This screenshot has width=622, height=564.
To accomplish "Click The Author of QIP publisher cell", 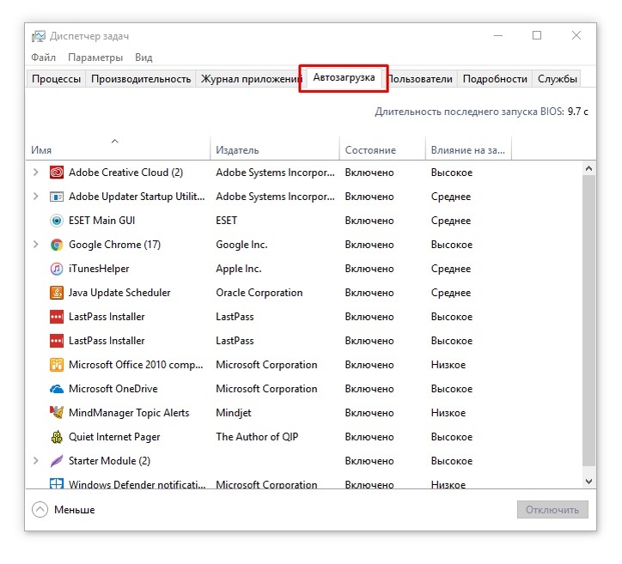I will [x=257, y=437].
